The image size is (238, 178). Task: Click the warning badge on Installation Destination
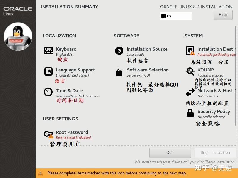pos(193,54)
